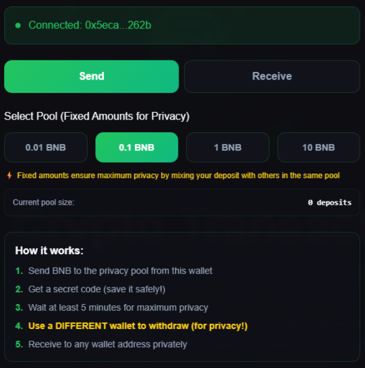The height and width of the screenshot is (368, 365).
Task: Select the 0.01 BNB pool
Action: (x=45, y=147)
